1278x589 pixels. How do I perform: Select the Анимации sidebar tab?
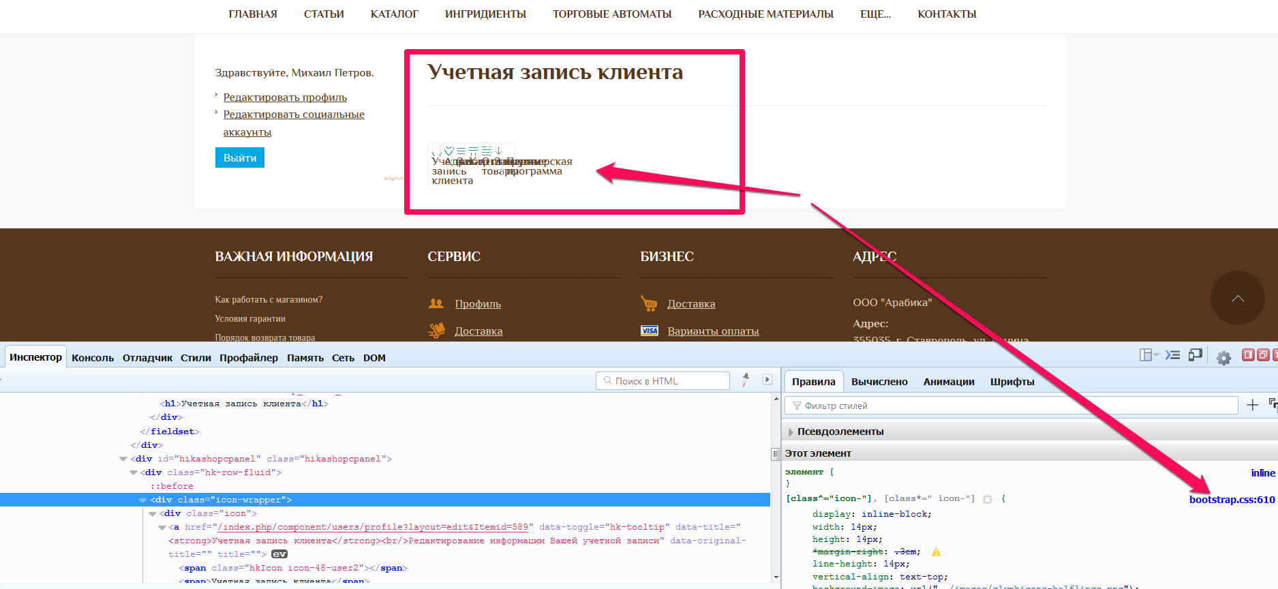[949, 382]
